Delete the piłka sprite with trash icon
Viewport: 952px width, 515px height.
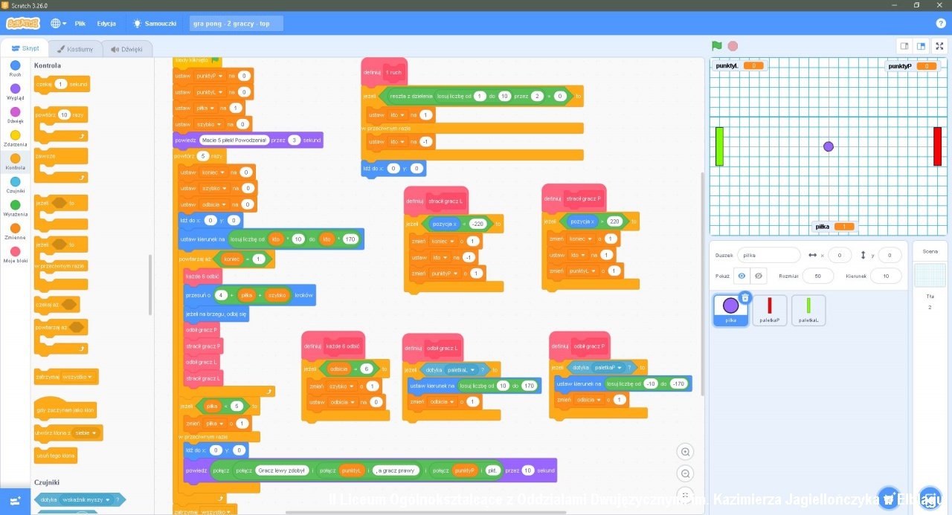click(x=745, y=298)
